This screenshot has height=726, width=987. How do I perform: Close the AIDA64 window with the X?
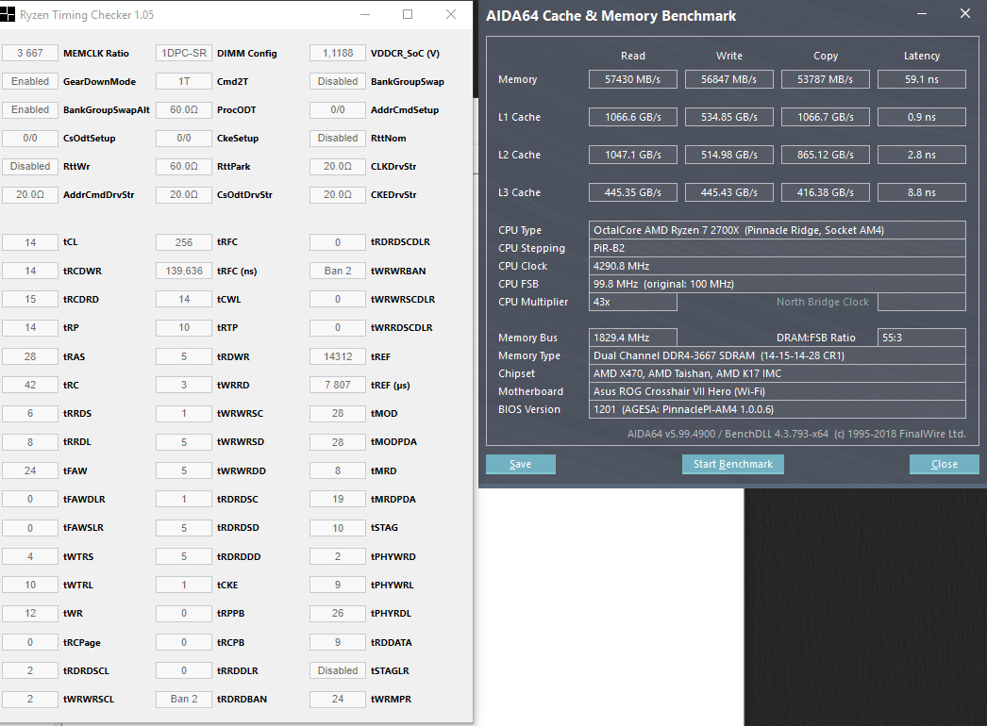965,14
